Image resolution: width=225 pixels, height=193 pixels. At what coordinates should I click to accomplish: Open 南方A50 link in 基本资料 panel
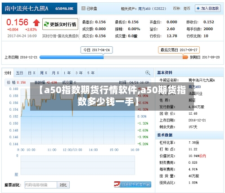194,87
